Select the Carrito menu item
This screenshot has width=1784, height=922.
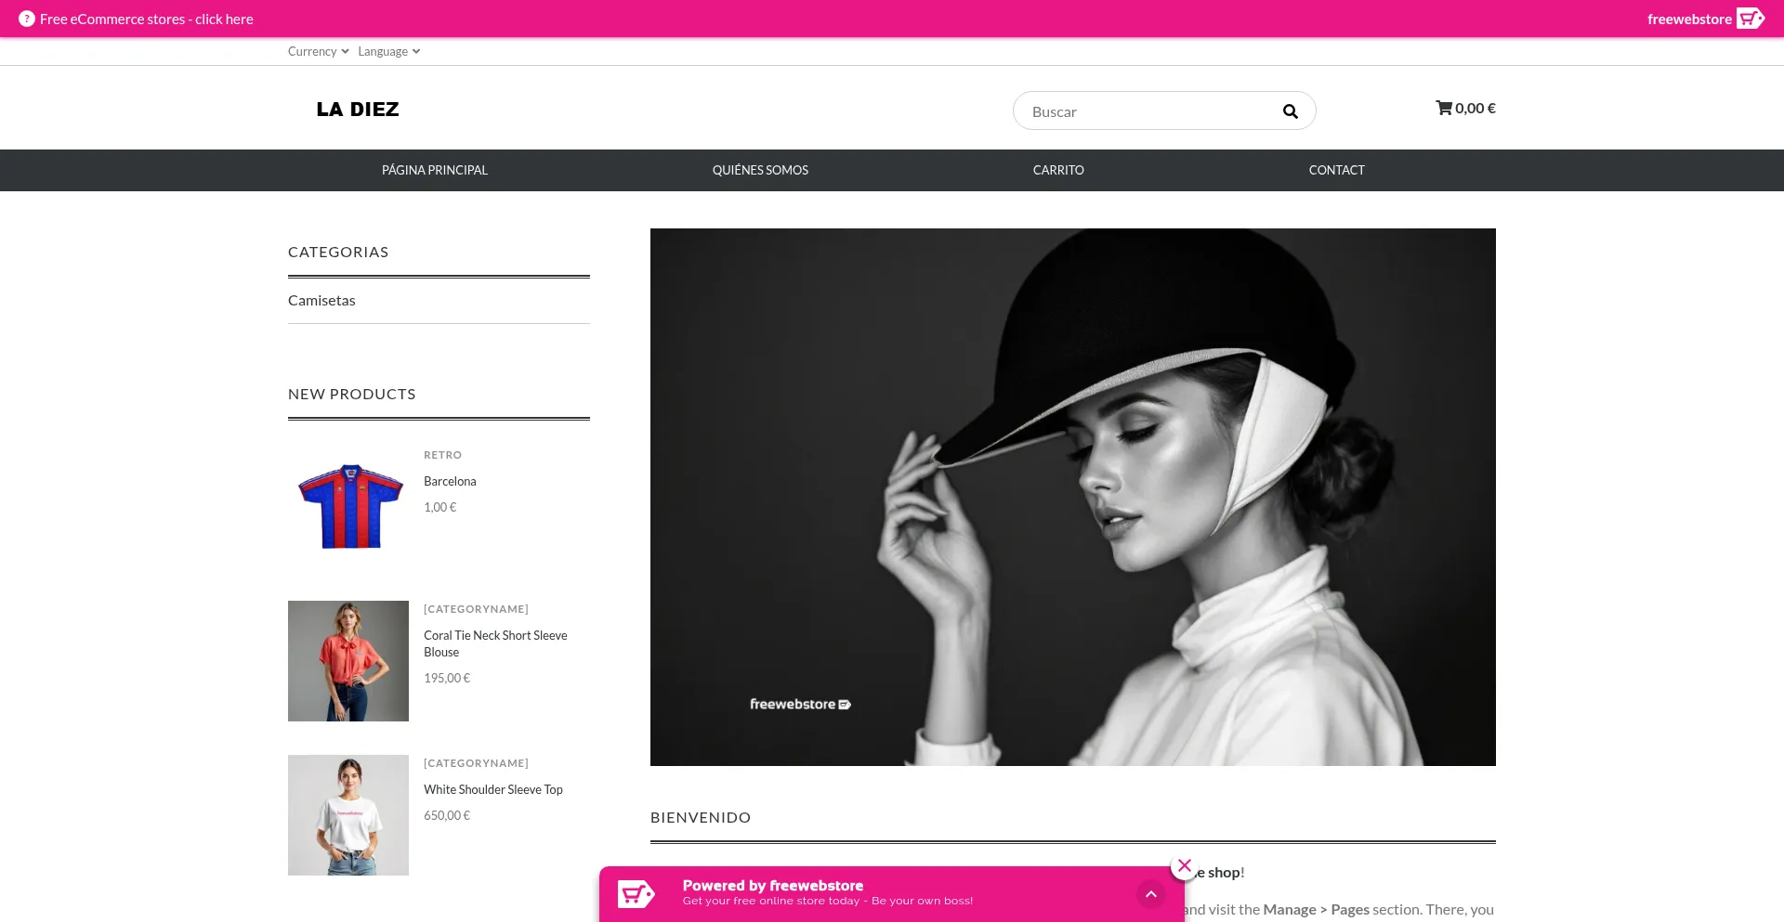click(x=1058, y=170)
